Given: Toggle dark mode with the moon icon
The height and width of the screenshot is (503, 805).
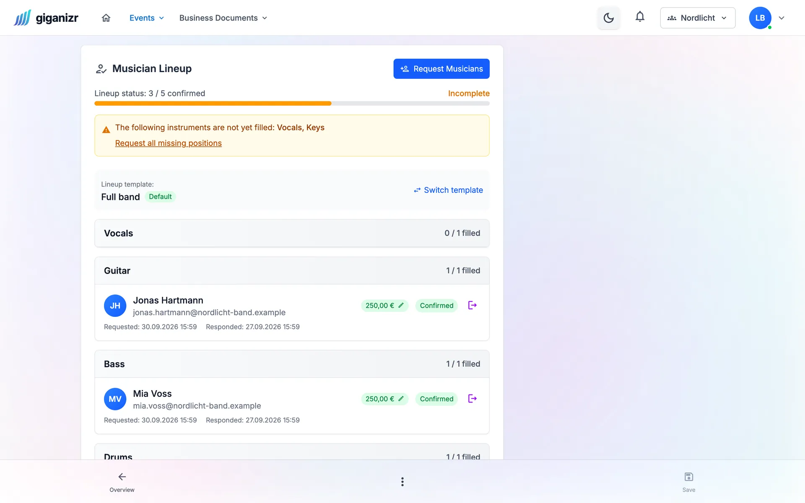Looking at the screenshot, I should pyautogui.click(x=608, y=18).
